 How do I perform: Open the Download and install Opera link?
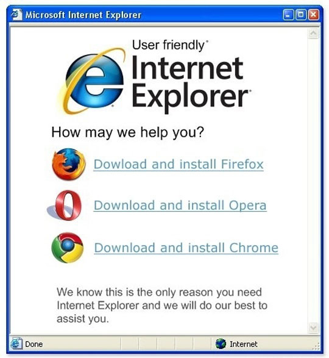pyautogui.click(x=180, y=206)
